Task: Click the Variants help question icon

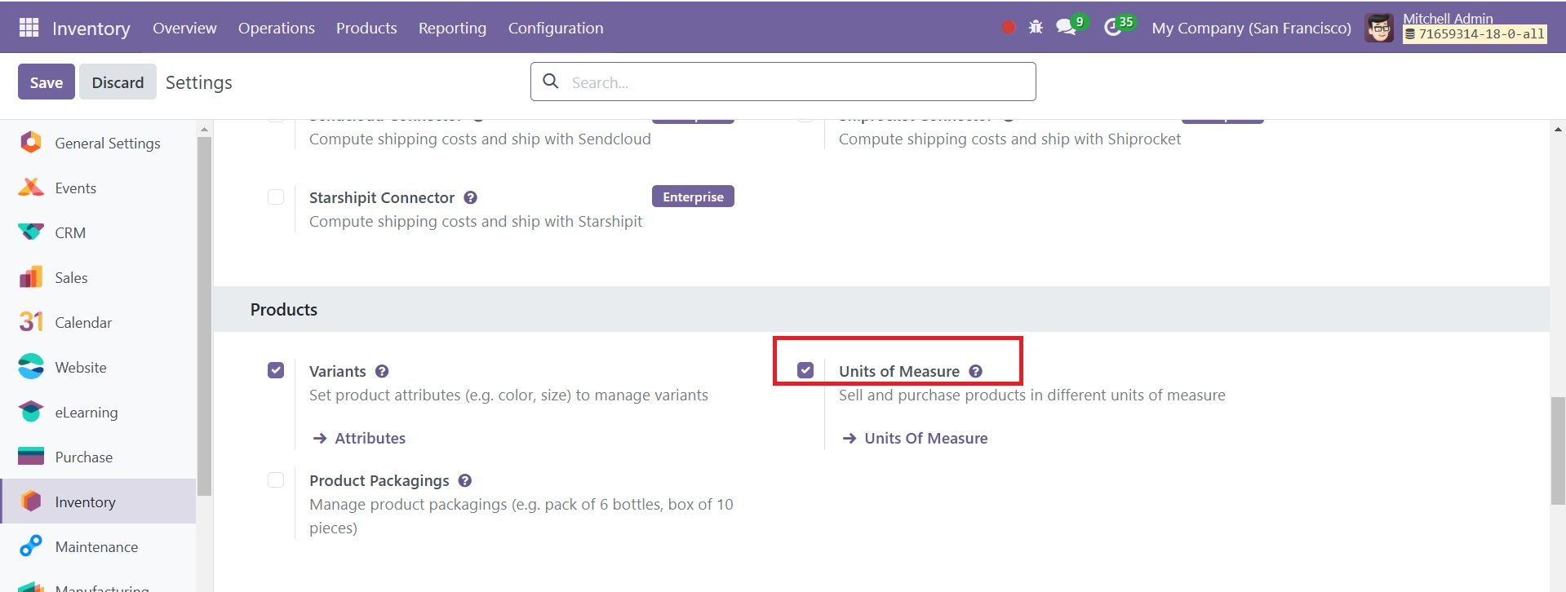Action: [382, 372]
